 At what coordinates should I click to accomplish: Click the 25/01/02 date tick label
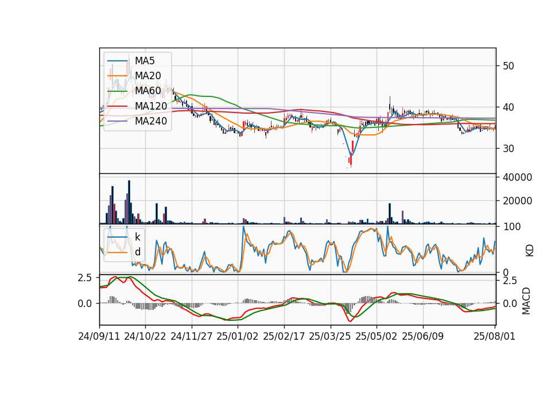click(x=238, y=337)
